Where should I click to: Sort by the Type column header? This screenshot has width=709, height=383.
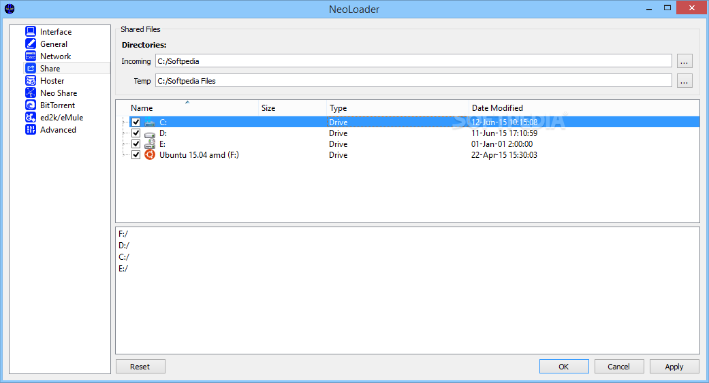click(x=398, y=108)
